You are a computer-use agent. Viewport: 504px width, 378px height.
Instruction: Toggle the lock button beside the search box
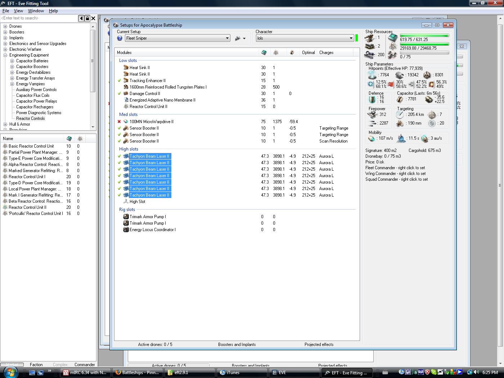(x=87, y=18)
